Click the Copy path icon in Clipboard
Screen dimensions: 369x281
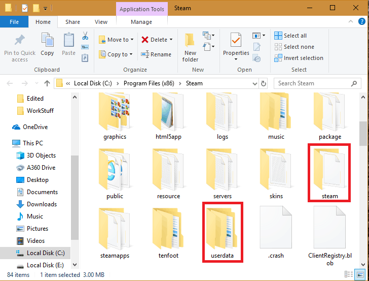[x=85, y=47]
